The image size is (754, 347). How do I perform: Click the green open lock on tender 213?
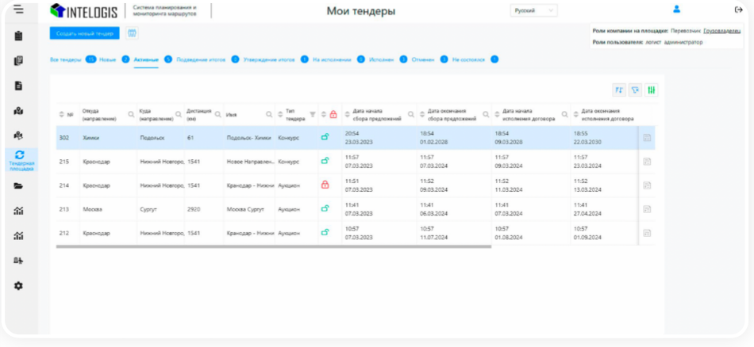[325, 208]
